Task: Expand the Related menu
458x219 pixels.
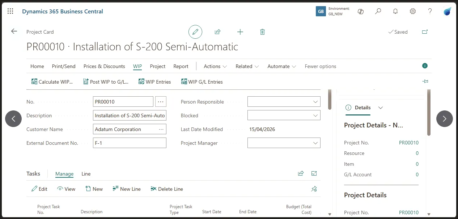Action: [x=247, y=66]
